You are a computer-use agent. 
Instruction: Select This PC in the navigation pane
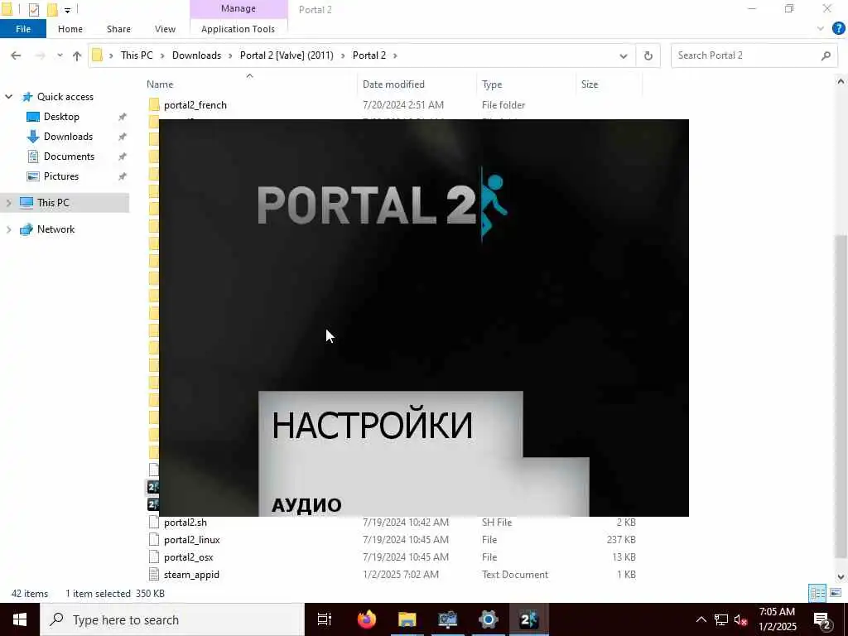click(x=53, y=203)
